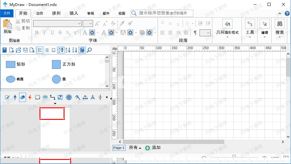This screenshot has width=291, height=164.
Task: Save the current library
Action: click(x=25, y=50)
